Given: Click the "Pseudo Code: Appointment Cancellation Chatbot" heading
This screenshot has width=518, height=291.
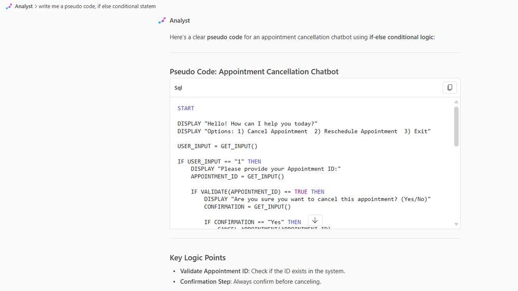Looking at the screenshot, I should (254, 71).
